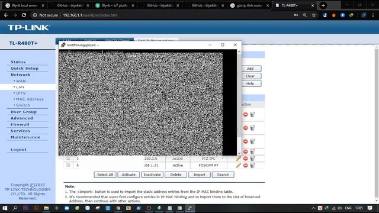379x213 pixels.
Task: Open a new browser tab
Action: point(323,5)
